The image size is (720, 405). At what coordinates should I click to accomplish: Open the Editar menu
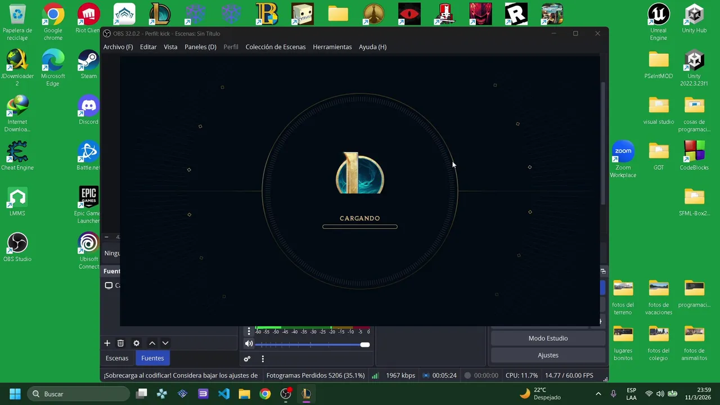[x=148, y=47]
